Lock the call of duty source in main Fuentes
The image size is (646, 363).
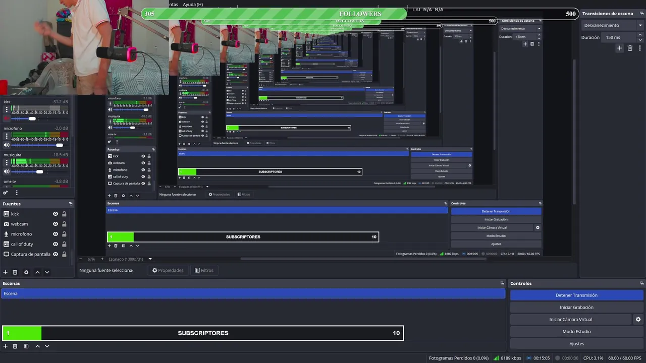(64, 244)
